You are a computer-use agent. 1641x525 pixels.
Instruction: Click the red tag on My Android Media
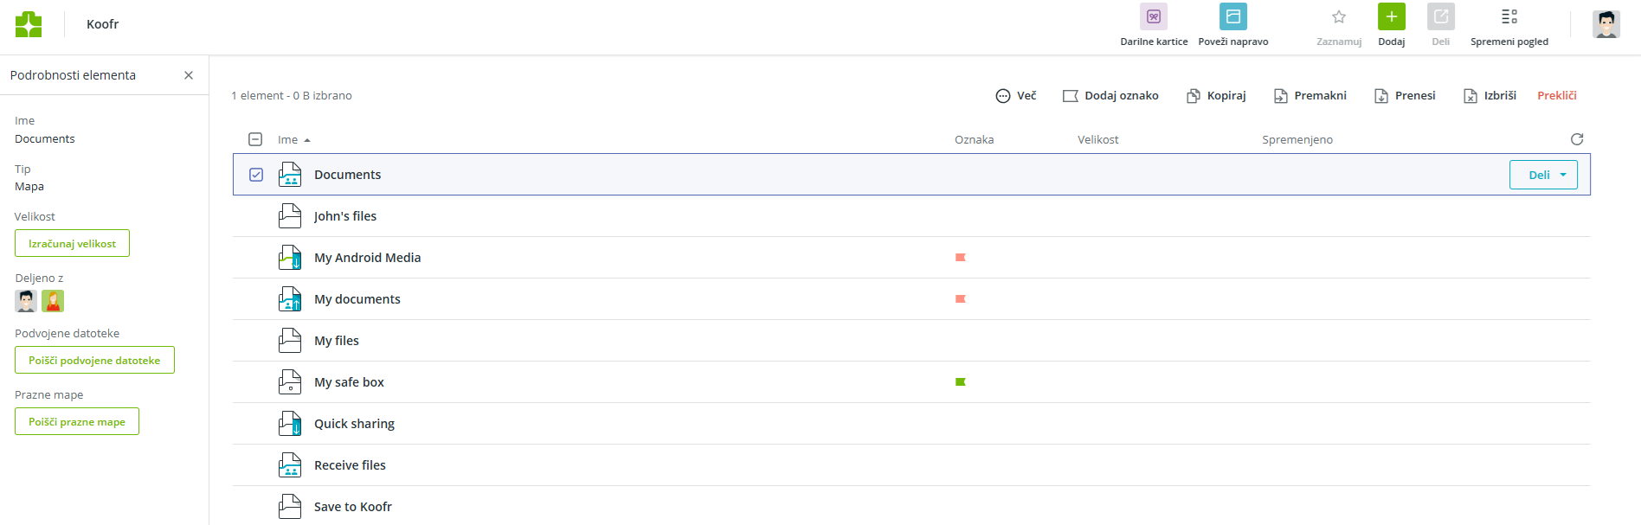960,258
